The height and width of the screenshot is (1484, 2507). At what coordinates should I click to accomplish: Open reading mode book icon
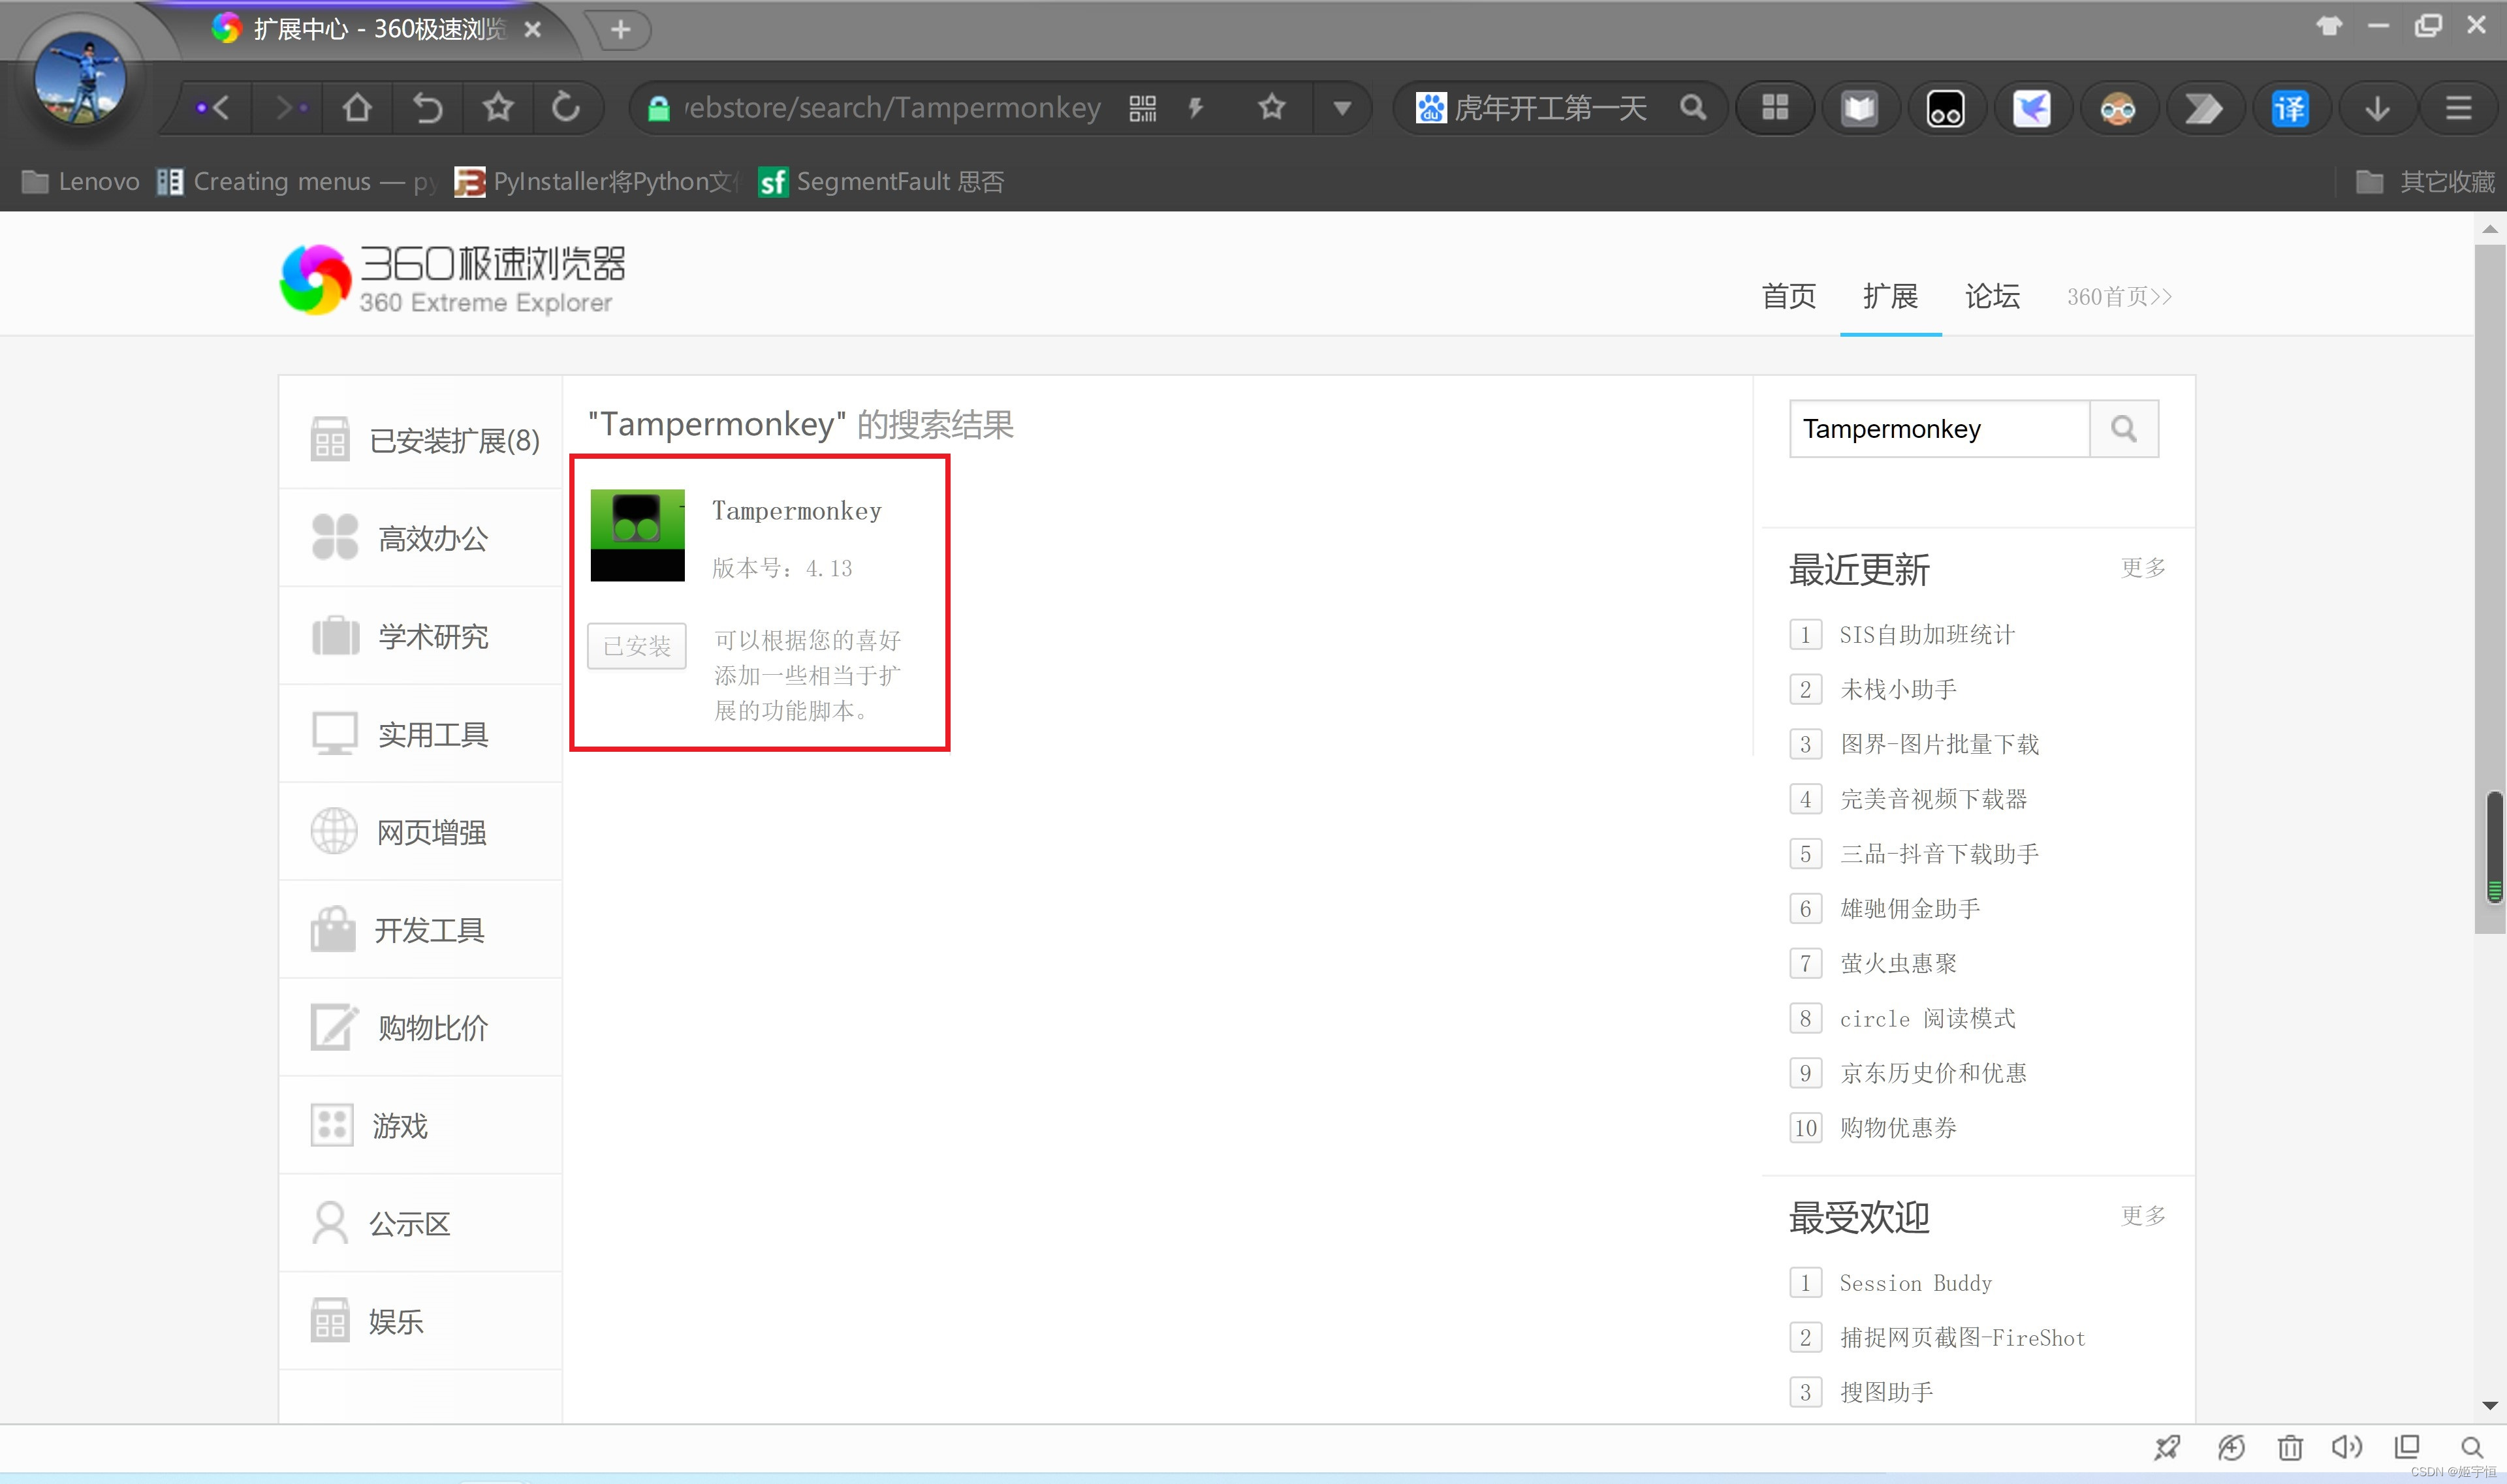point(1860,108)
